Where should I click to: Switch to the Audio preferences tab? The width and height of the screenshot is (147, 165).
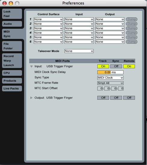click(x=12, y=24)
